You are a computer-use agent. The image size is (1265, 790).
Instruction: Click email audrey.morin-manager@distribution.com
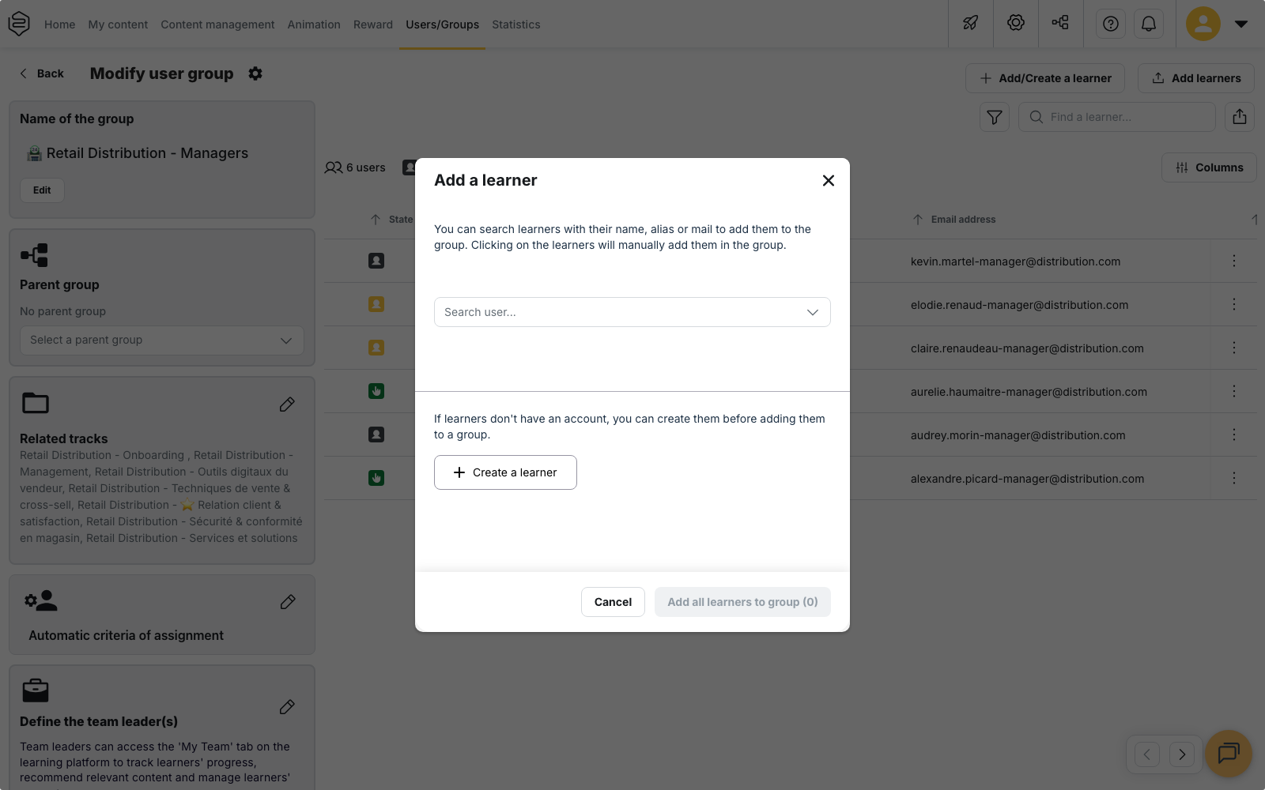click(x=1018, y=435)
